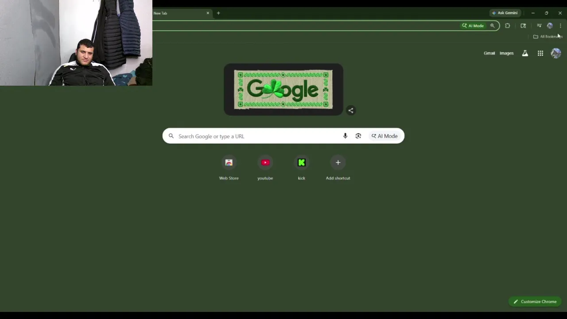567x319 pixels.
Task: Start voice search with the microphone
Action: pyautogui.click(x=345, y=136)
